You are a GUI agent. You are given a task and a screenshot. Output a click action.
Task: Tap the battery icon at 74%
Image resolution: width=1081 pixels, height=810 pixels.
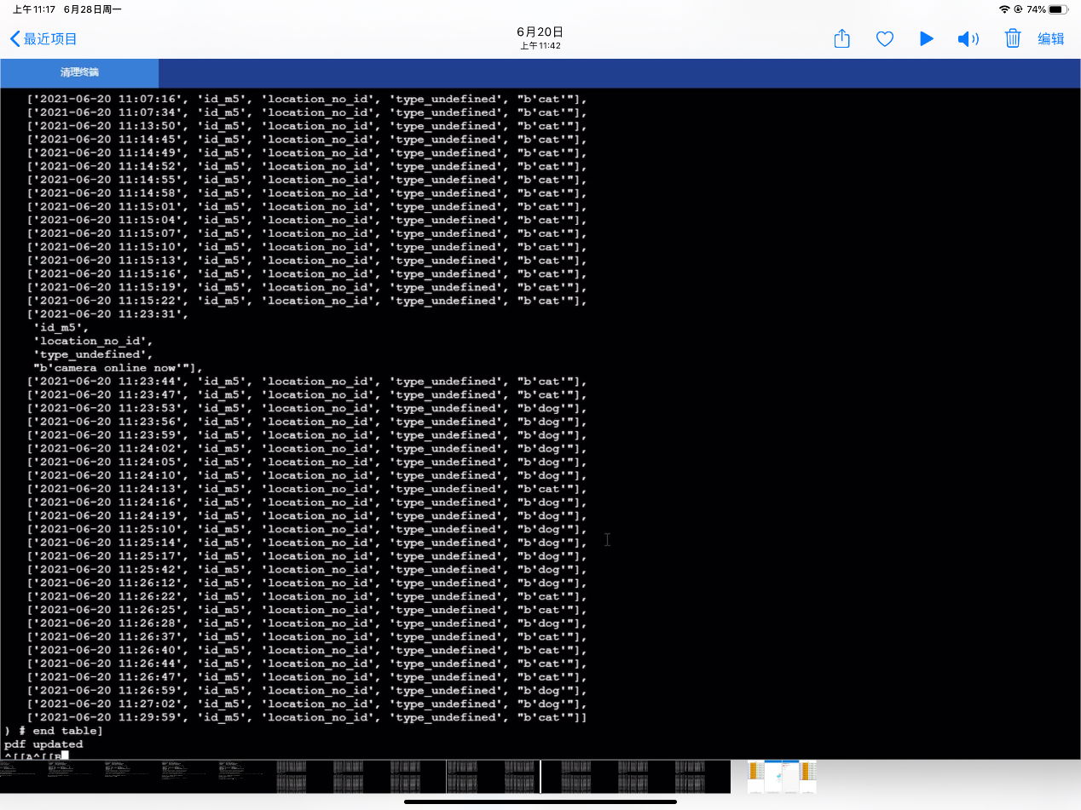[x=1058, y=9]
